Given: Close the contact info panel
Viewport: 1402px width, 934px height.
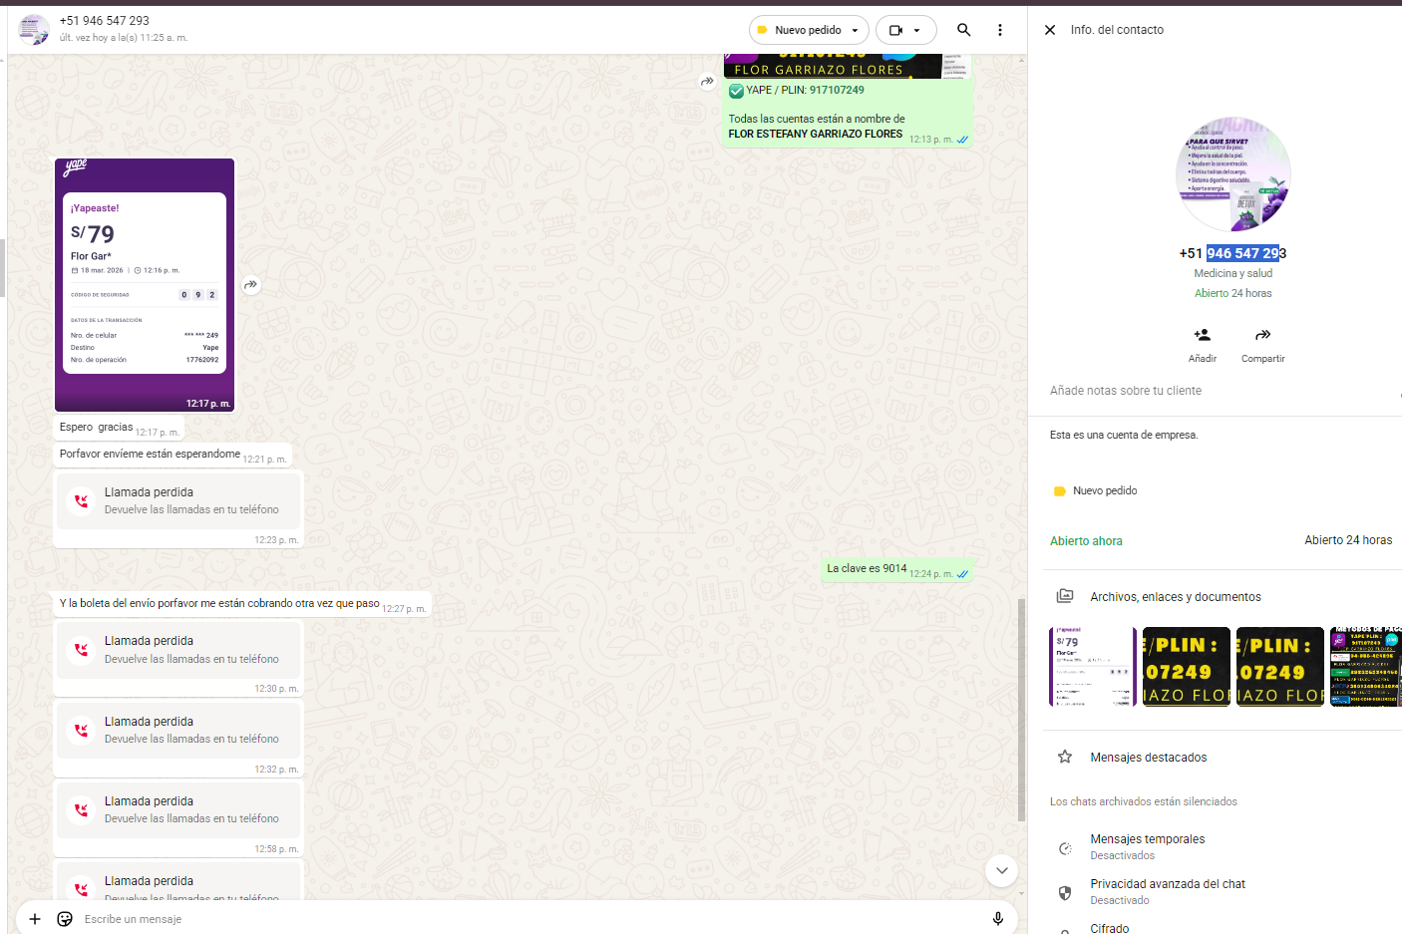Looking at the screenshot, I should point(1050,30).
